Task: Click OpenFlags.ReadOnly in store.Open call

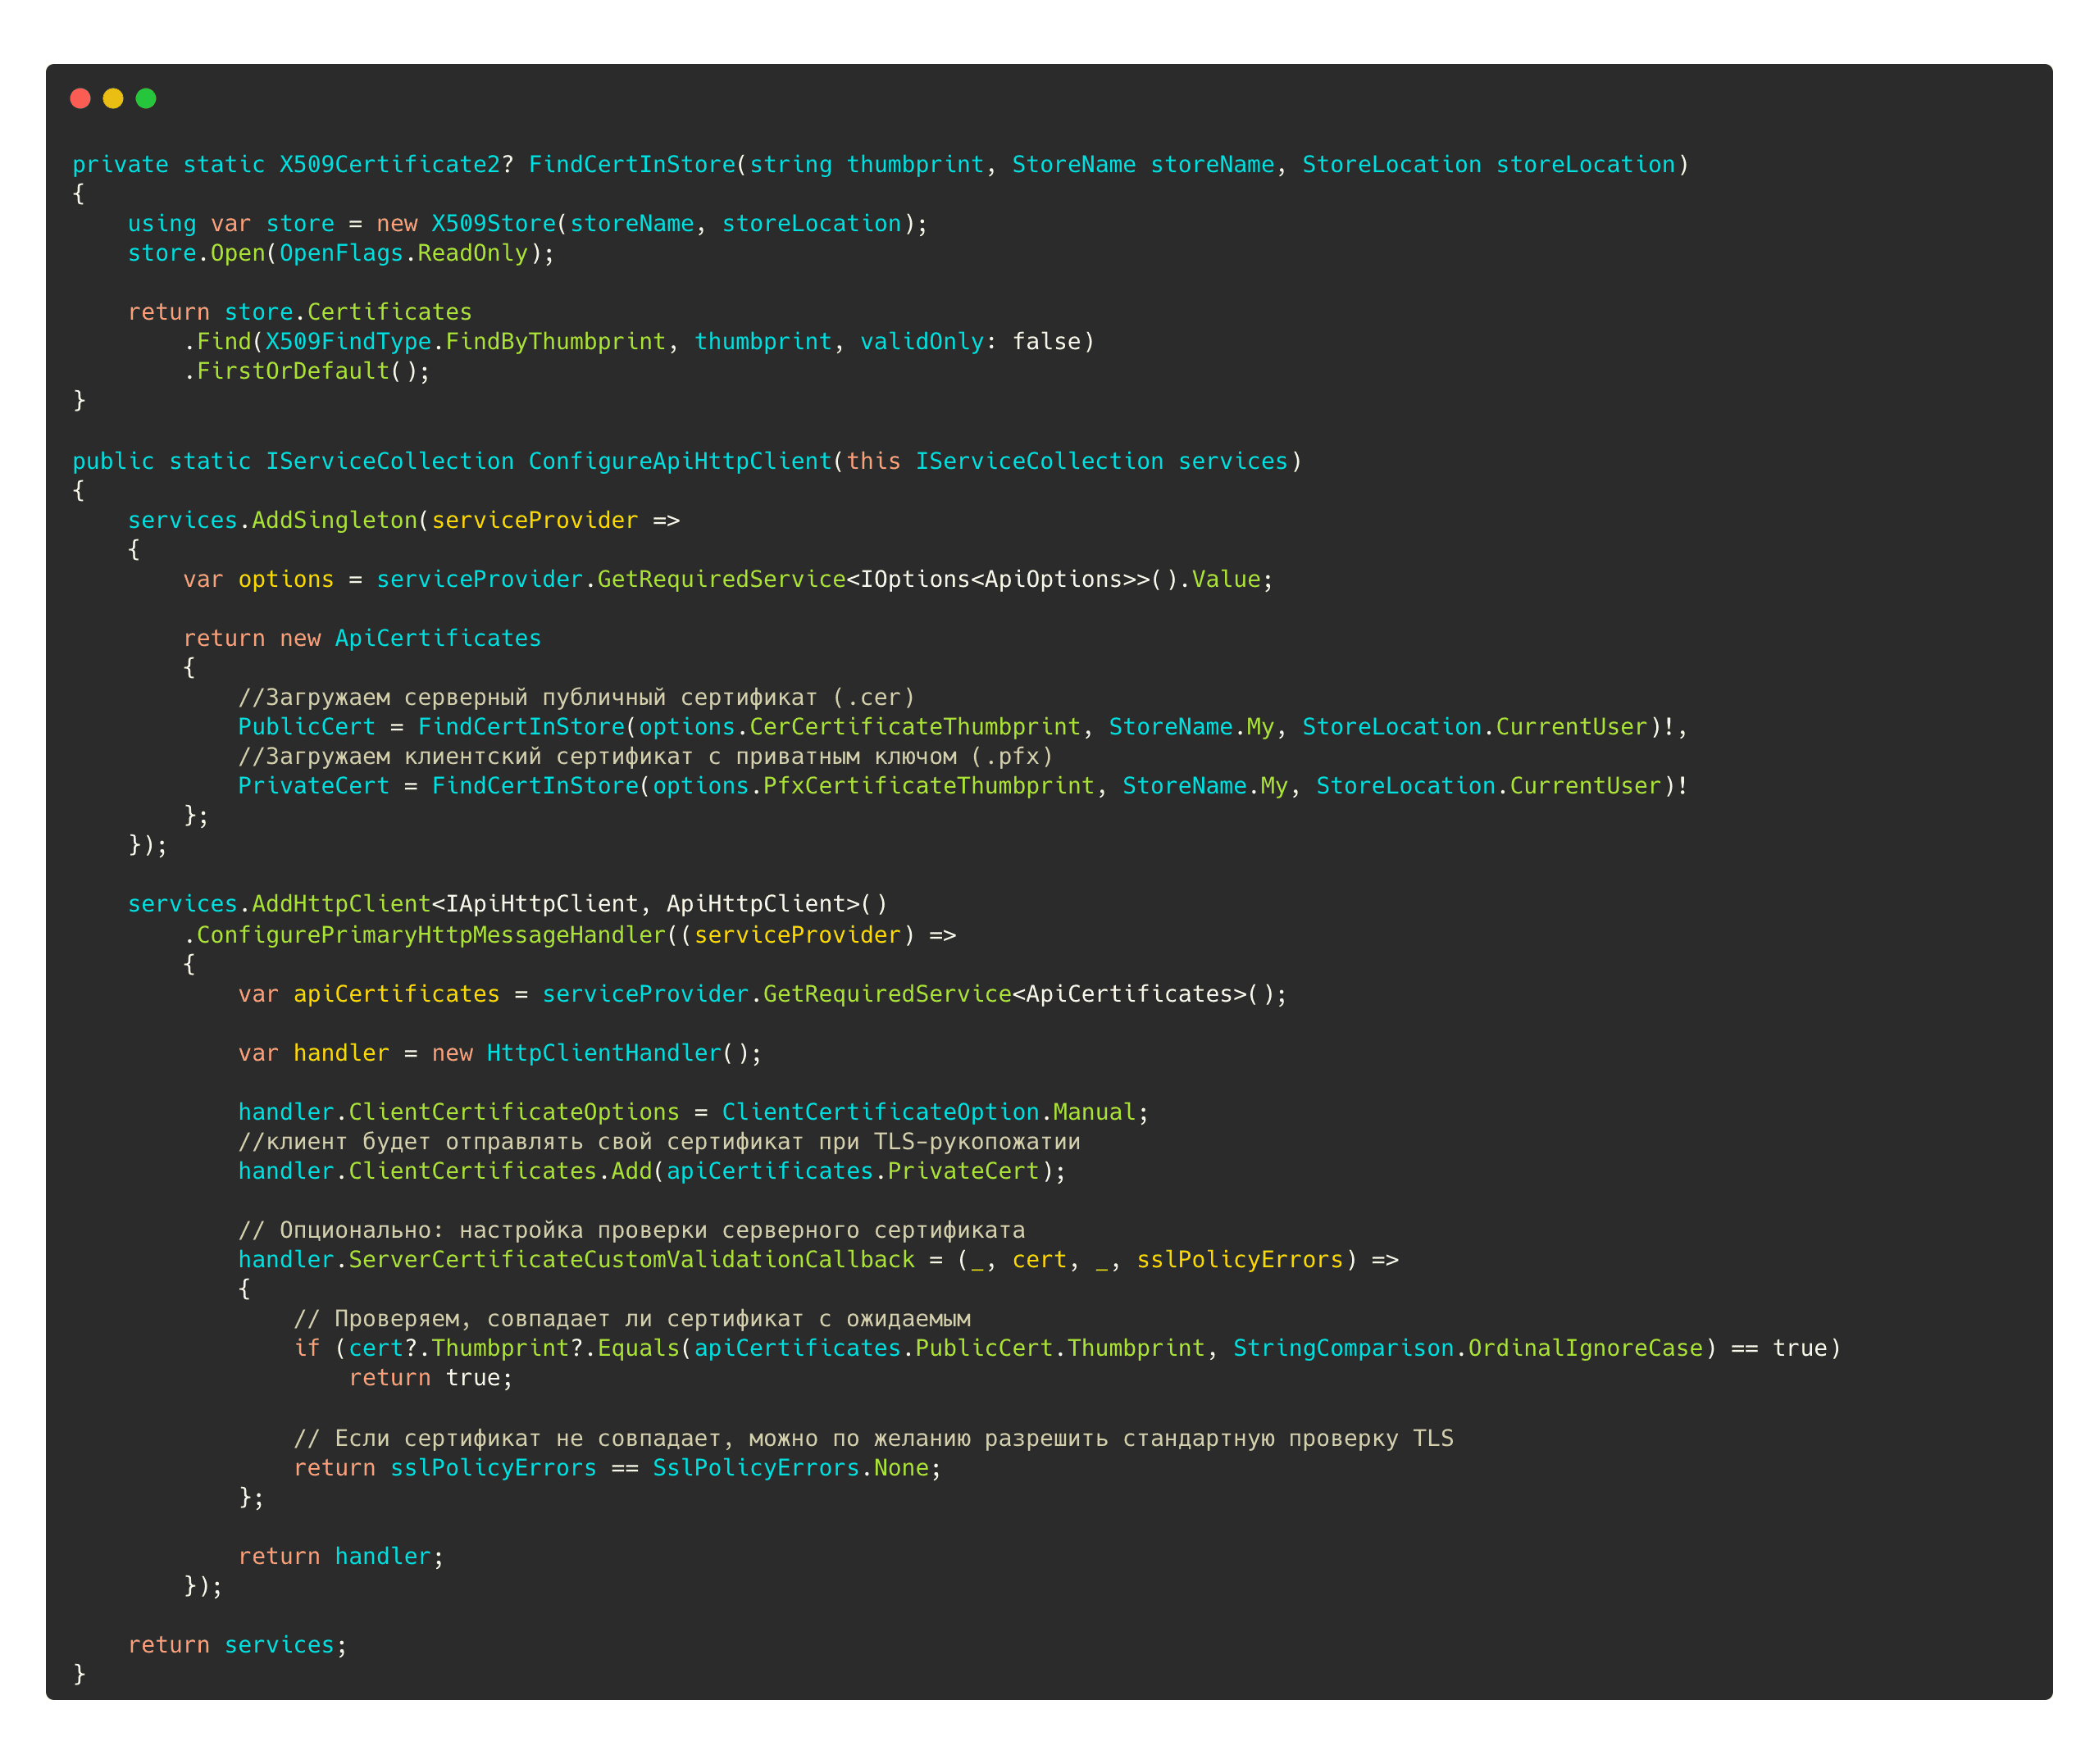Action: tap(403, 253)
